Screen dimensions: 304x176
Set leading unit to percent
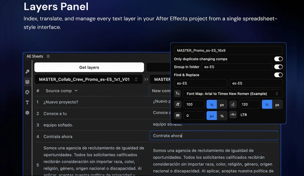point(267,104)
